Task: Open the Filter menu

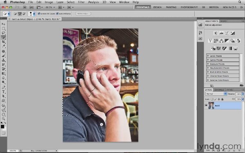Action: click(x=81, y=2)
